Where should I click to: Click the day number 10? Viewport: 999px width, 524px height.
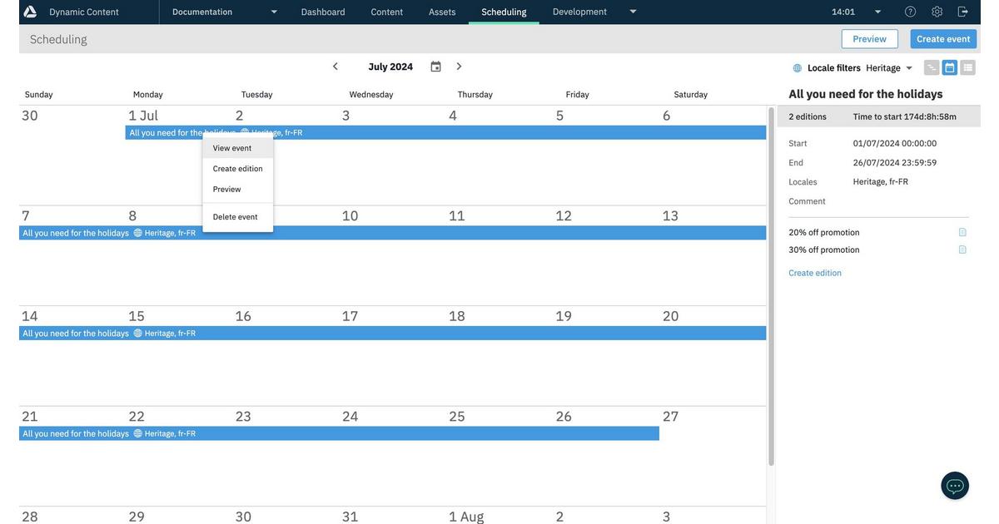[350, 215]
